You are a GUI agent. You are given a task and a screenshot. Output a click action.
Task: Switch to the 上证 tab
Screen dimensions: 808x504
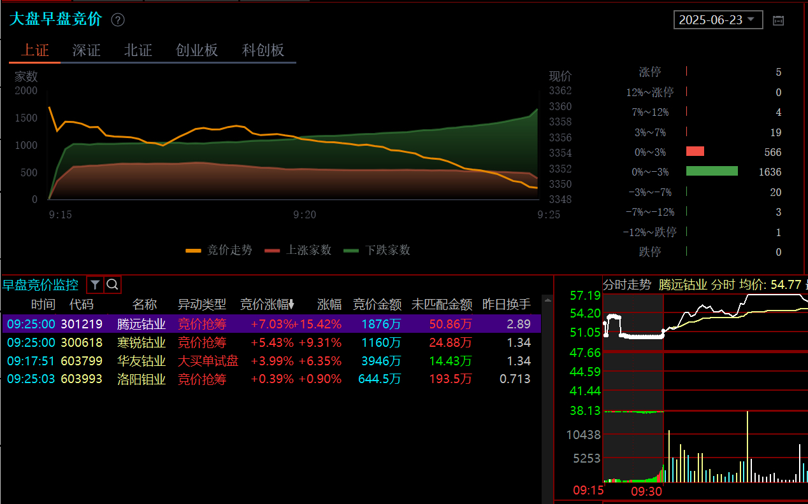tap(35, 50)
